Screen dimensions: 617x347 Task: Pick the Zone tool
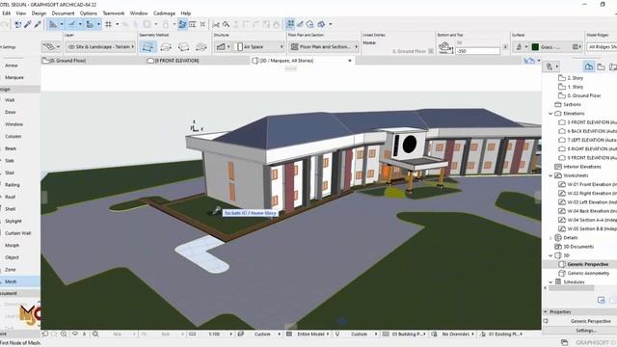click(x=11, y=270)
